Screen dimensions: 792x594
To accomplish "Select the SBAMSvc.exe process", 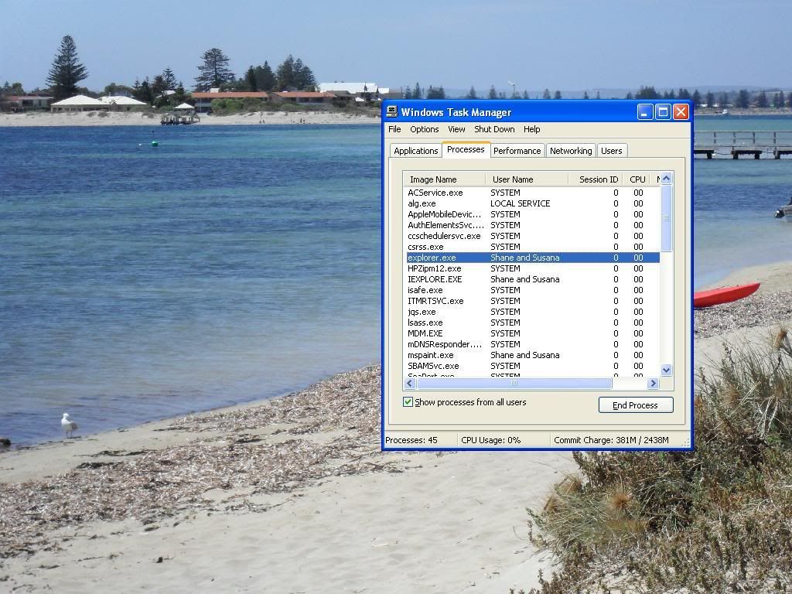I will click(x=532, y=366).
